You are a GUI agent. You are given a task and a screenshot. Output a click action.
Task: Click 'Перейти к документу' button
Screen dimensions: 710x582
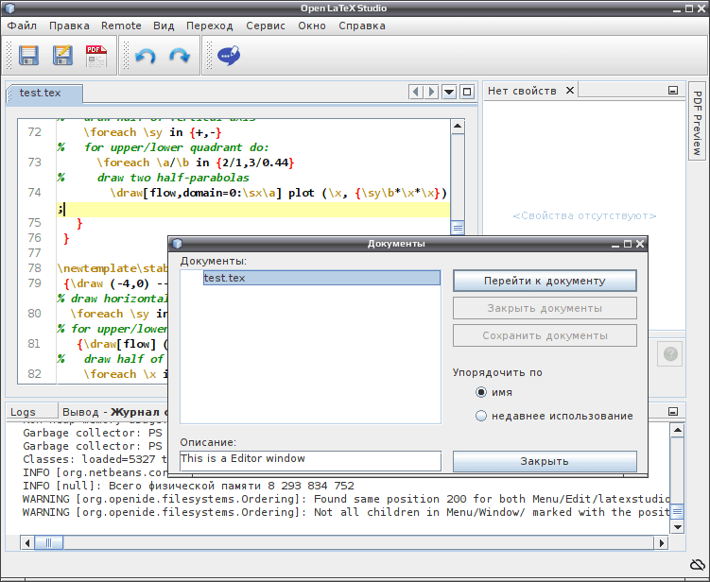(x=545, y=281)
